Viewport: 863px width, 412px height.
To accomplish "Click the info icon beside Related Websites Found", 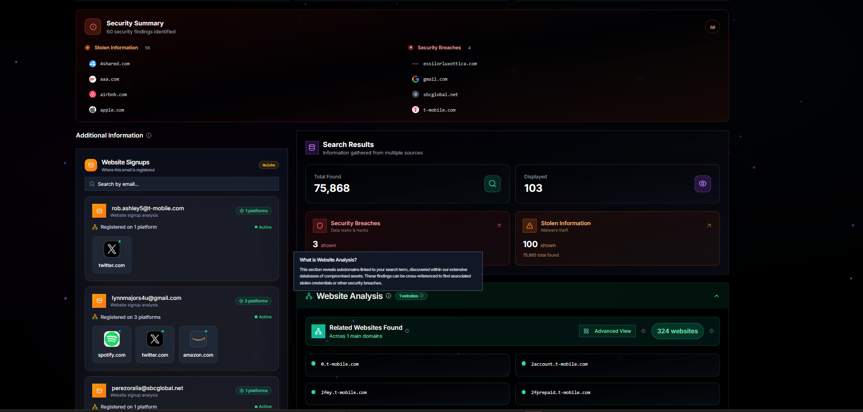I will click(x=407, y=331).
